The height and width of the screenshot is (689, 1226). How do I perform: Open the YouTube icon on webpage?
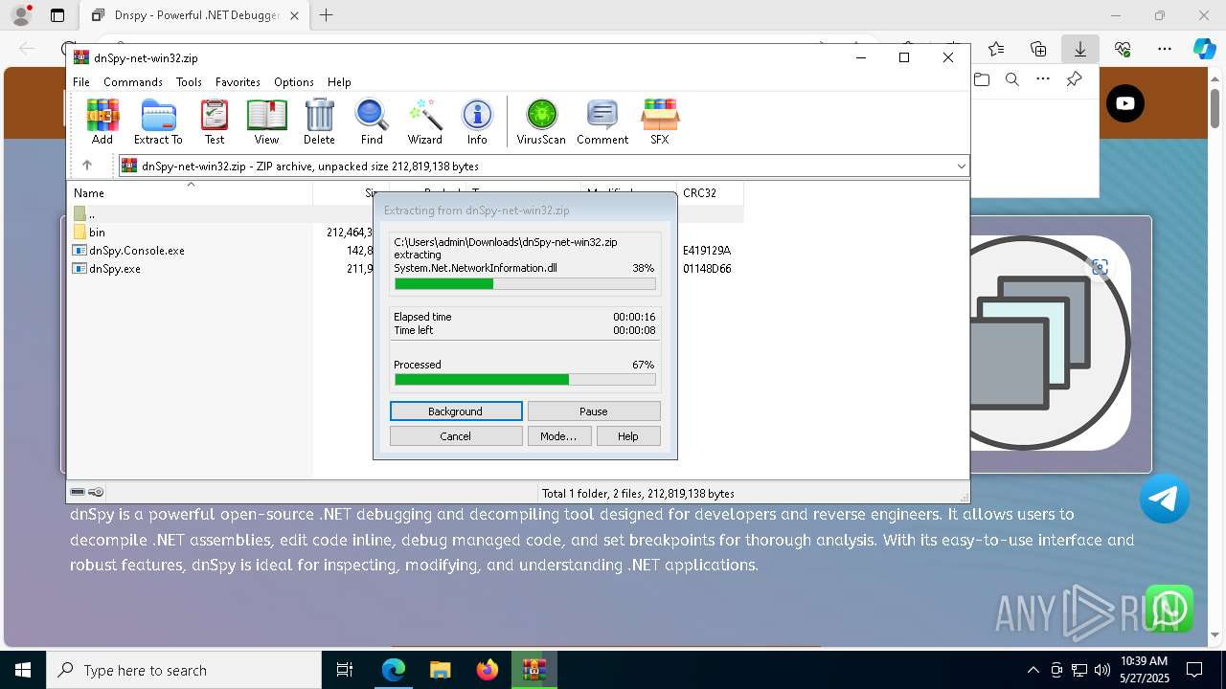1125,103
